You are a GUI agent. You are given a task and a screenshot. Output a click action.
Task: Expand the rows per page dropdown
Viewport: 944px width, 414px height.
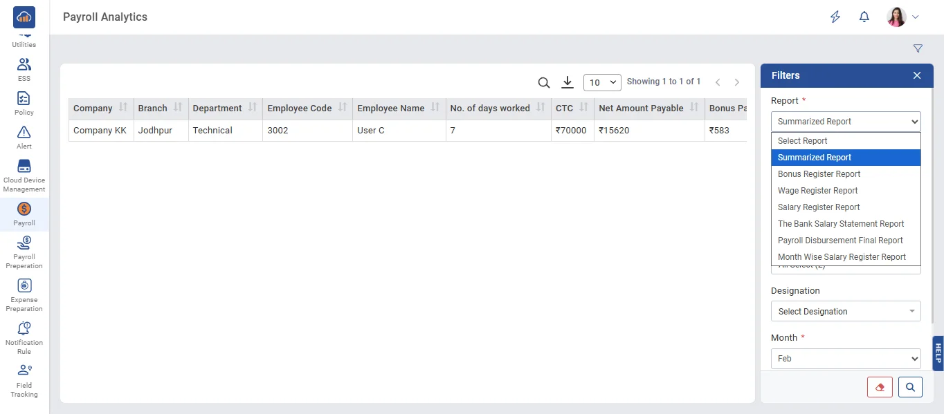602,82
